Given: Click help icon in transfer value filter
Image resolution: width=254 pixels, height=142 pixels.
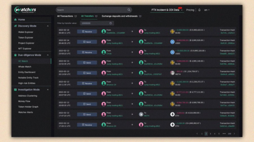Looking at the screenshot, I should 110,23.
